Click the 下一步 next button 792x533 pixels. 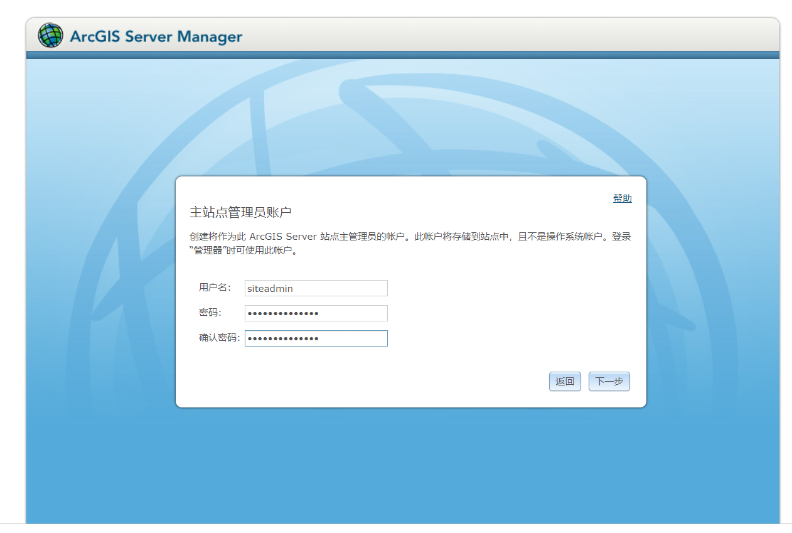(x=609, y=382)
